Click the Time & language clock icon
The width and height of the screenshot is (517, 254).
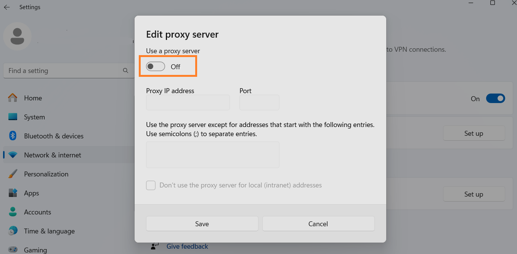pyautogui.click(x=13, y=231)
